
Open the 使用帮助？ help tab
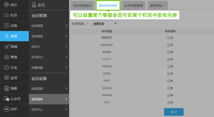157,5
